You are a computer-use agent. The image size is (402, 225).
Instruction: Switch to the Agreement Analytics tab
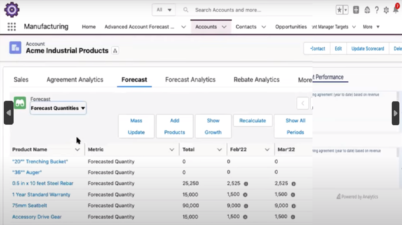point(75,80)
